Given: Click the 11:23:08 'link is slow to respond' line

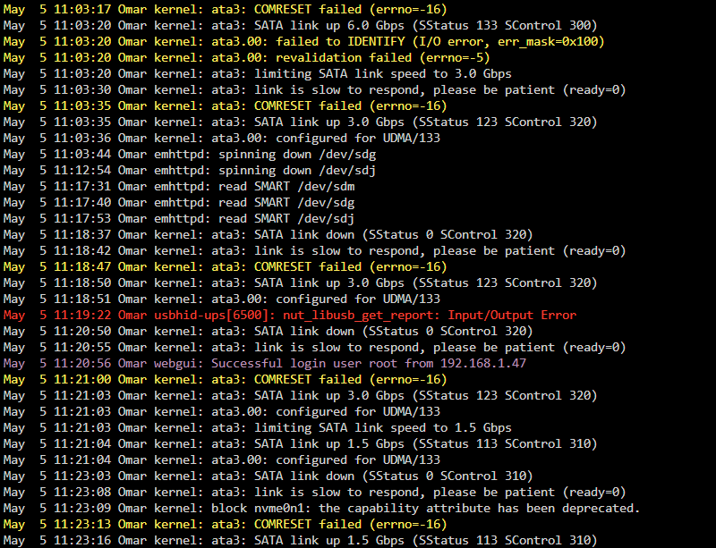Looking at the screenshot, I should pyautogui.click(x=315, y=493).
